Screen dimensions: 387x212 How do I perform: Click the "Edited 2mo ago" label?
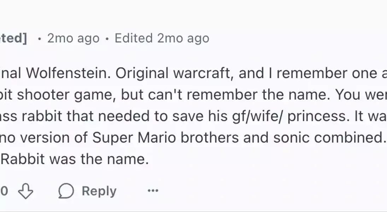[162, 38]
